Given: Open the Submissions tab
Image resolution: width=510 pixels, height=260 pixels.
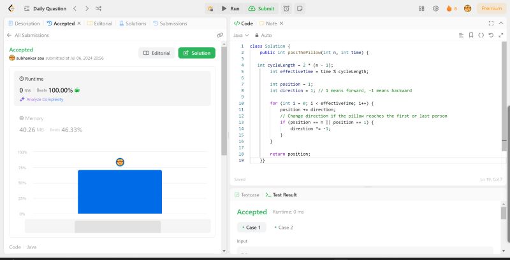Looking at the screenshot, I should point(170,24).
